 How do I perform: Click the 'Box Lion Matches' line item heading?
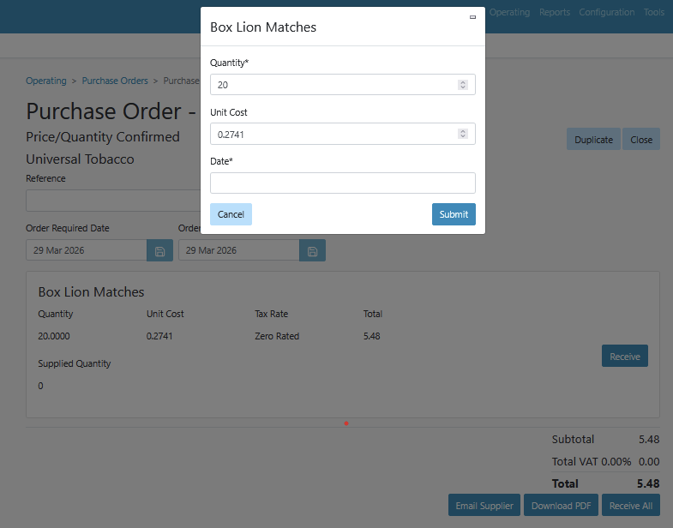pyautogui.click(x=91, y=292)
